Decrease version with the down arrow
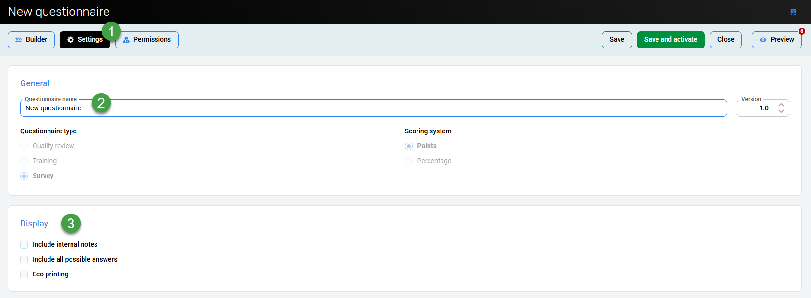This screenshot has height=298, width=811. pos(781,111)
